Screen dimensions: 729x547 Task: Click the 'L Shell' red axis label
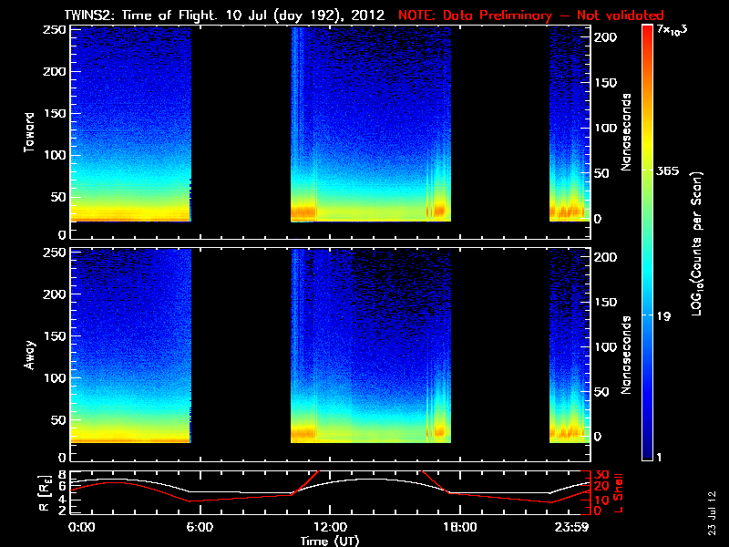(x=619, y=493)
